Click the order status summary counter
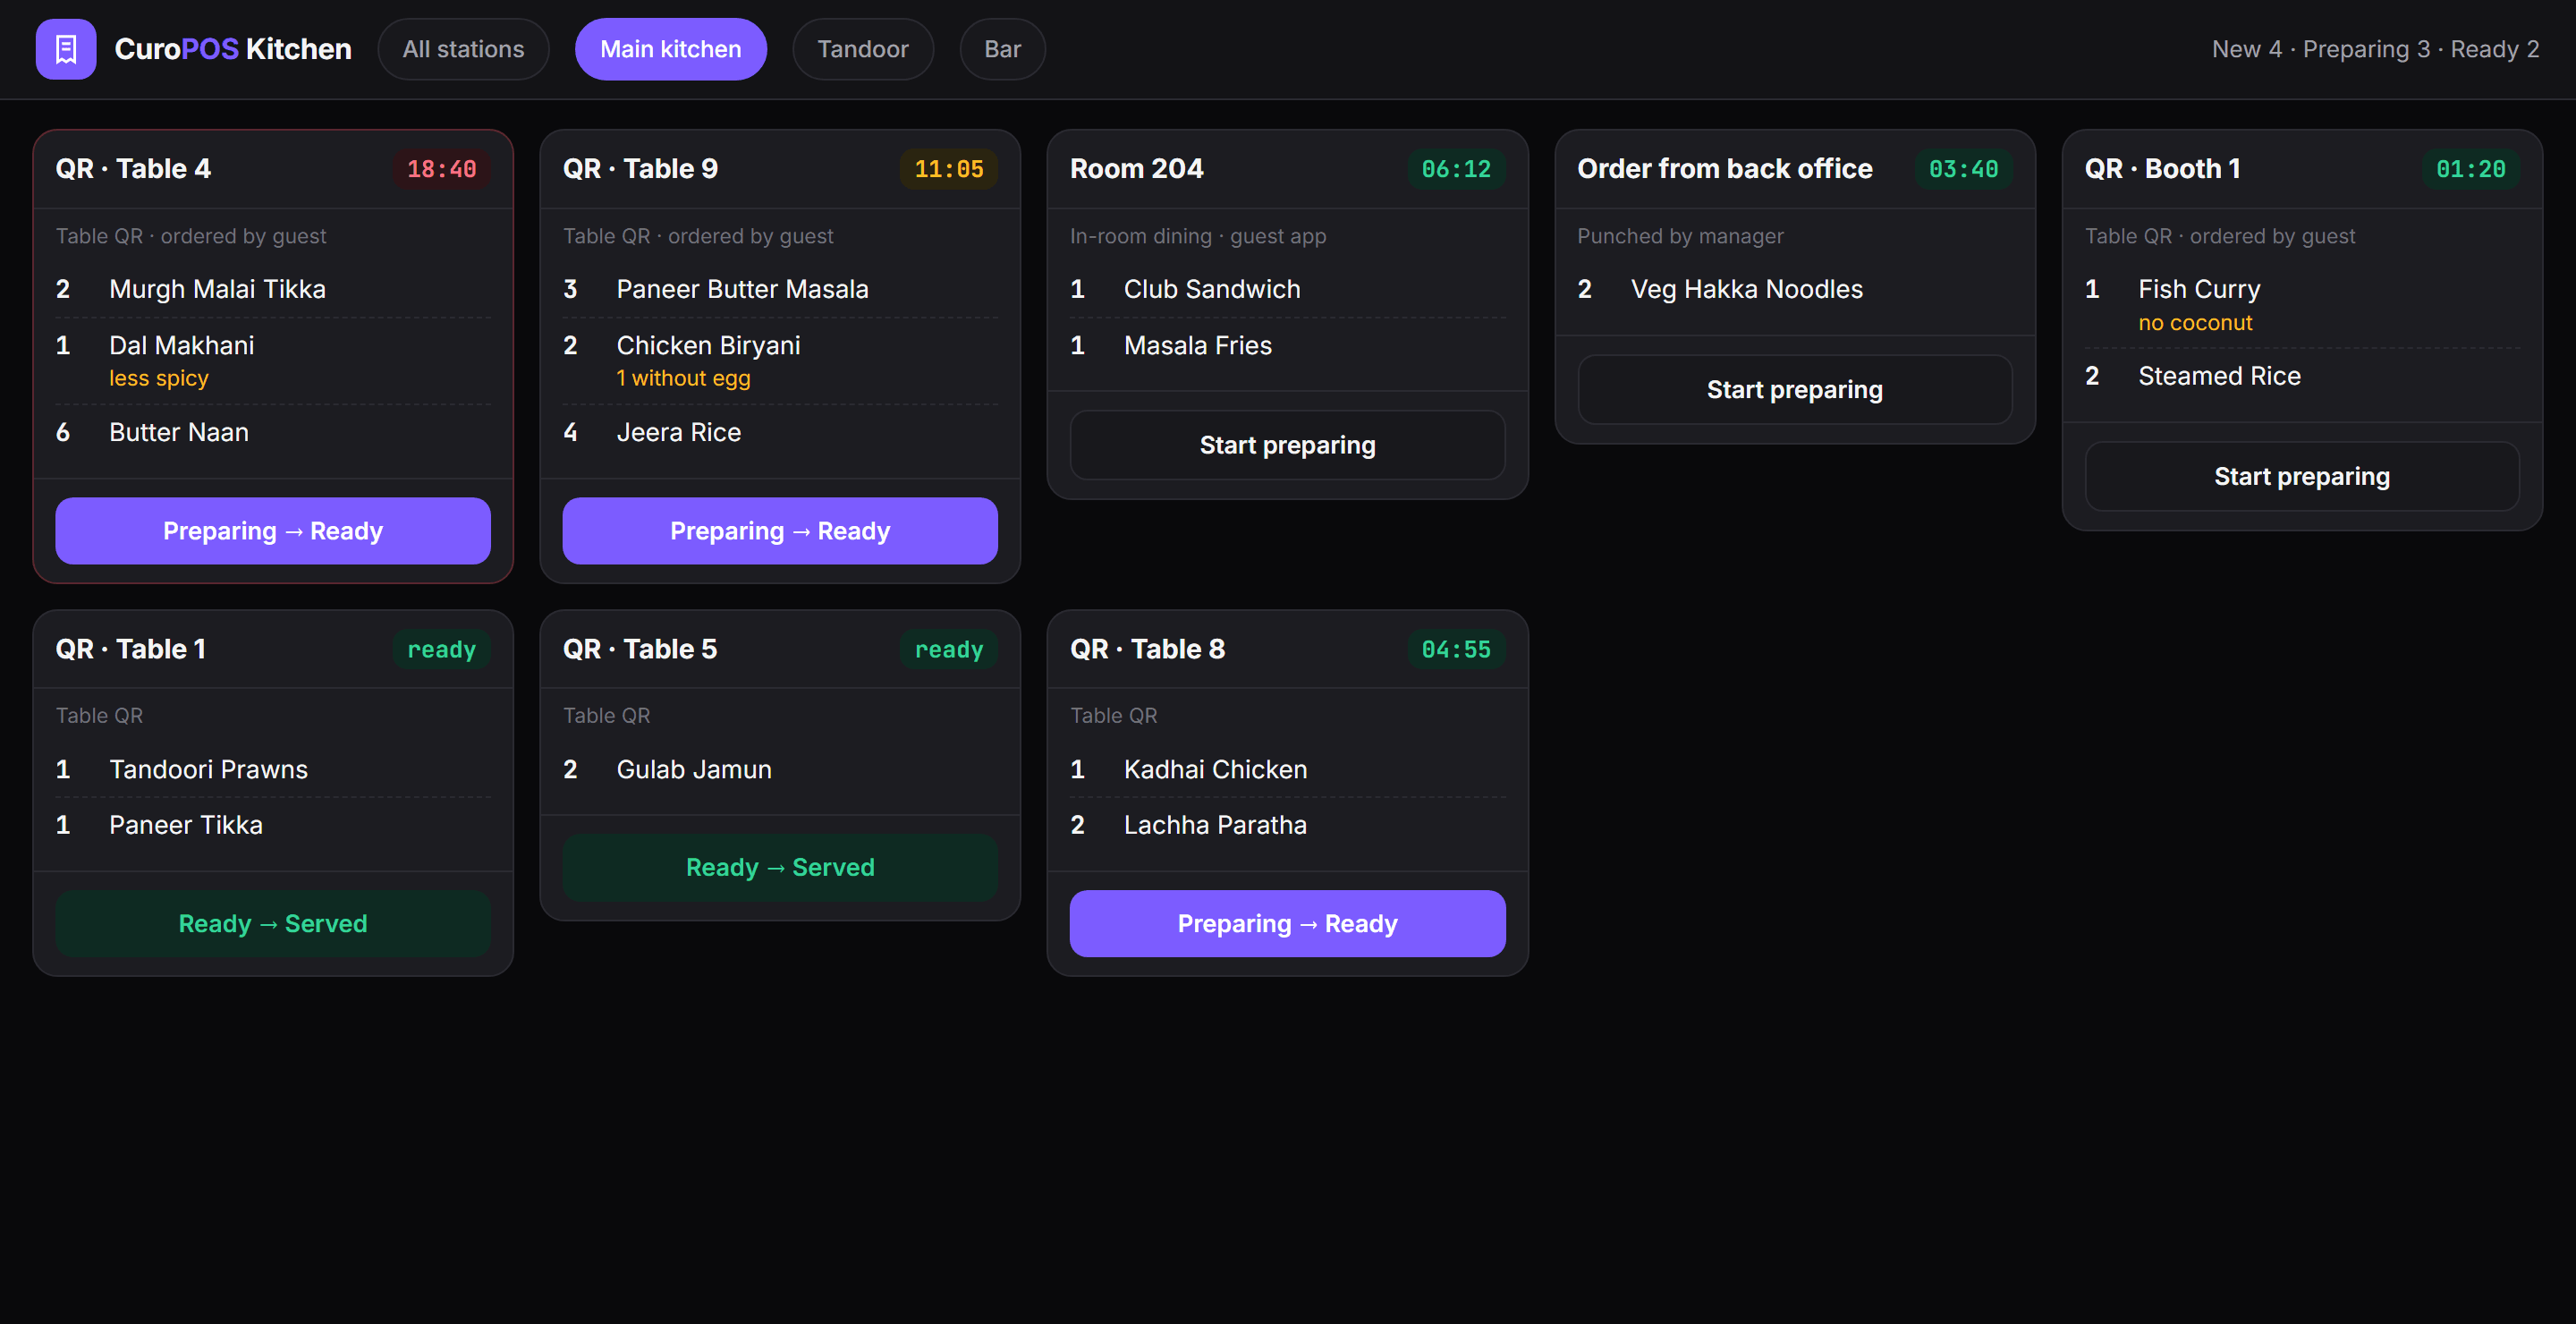The width and height of the screenshot is (2576, 1324). click(2375, 49)
